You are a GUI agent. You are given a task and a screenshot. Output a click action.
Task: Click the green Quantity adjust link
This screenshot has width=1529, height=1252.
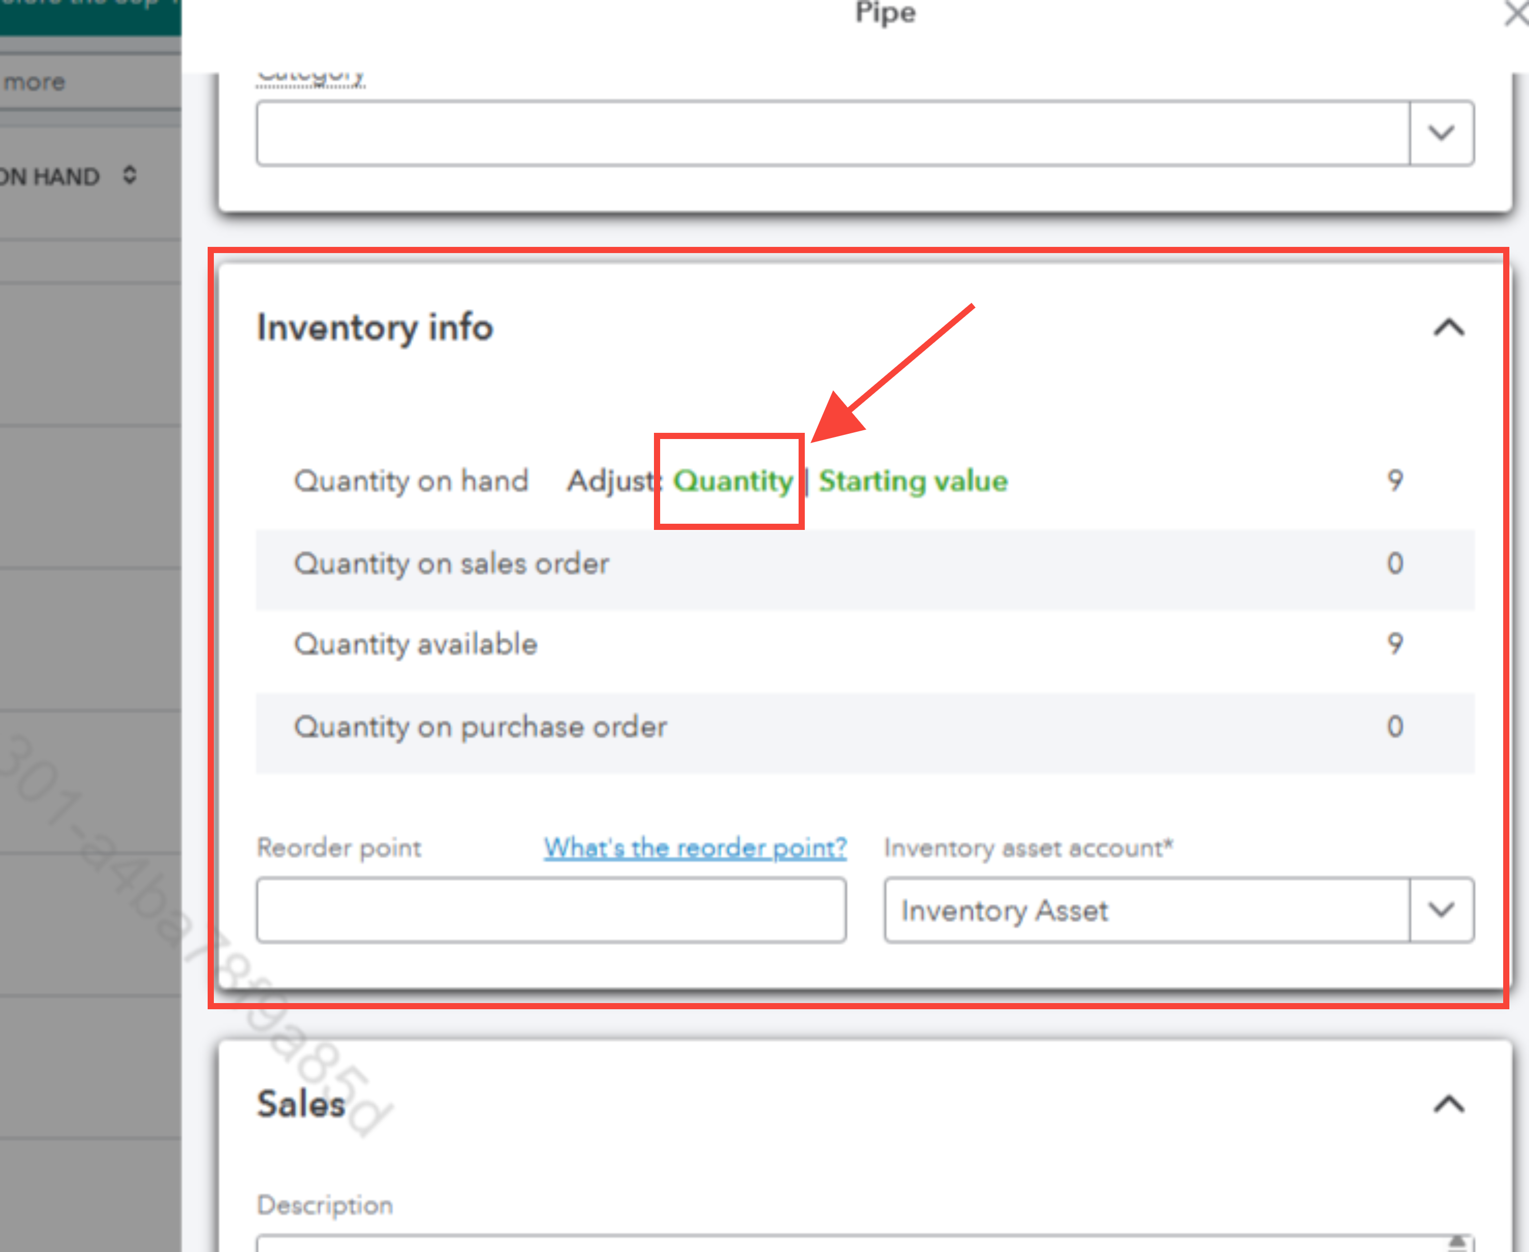[x=733, y=481]
